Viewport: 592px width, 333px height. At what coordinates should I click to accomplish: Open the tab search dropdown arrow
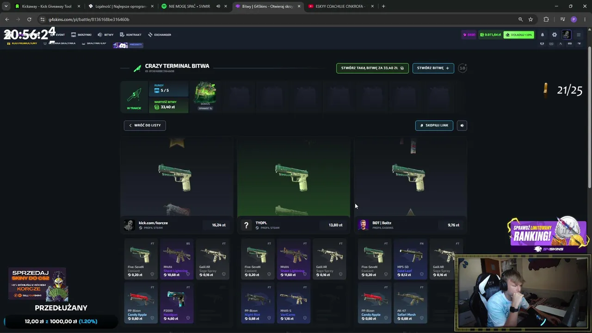(6, 6)
